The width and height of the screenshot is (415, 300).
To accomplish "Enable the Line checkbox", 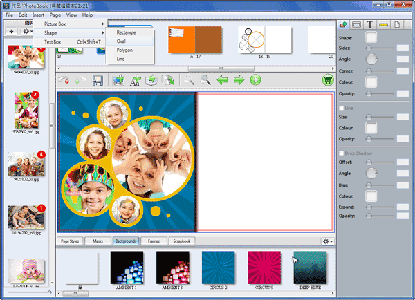I will coord(342,108).
